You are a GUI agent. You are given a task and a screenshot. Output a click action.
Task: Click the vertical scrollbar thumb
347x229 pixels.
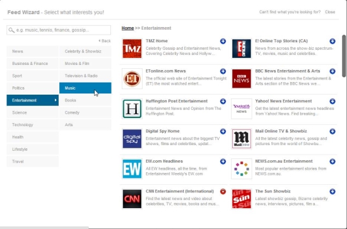pyautogui.click(x=344, y=56)
